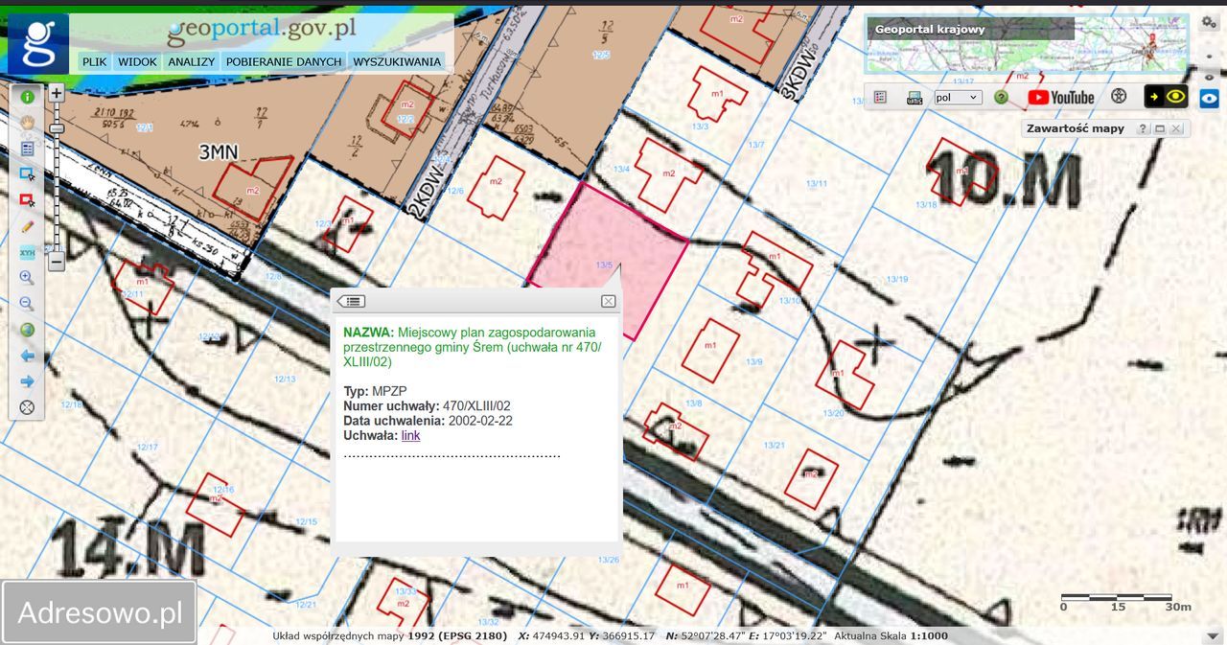Open the 'pol' language dropdown
Viewport: 1227px width, 645px height.
[x=959, y=97]
